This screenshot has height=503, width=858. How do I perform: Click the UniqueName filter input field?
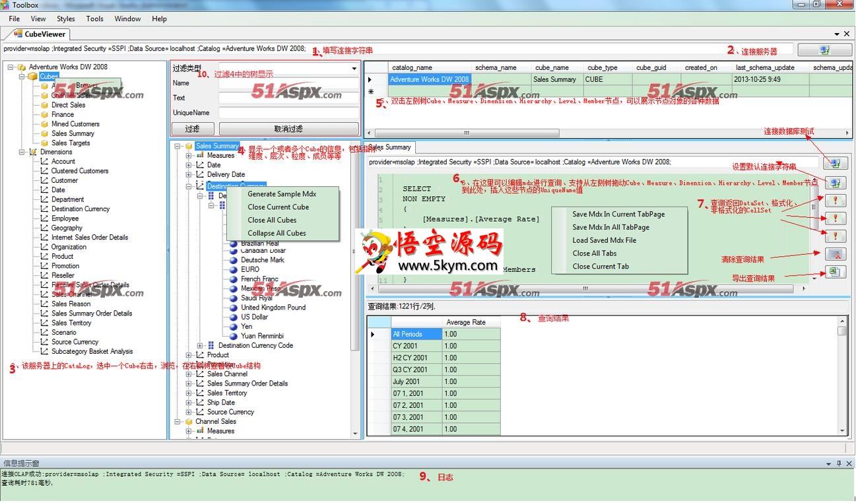click(x=288, y=113)
